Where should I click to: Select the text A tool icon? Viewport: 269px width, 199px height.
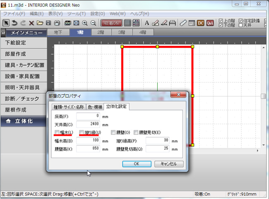(x=147, y=23)
